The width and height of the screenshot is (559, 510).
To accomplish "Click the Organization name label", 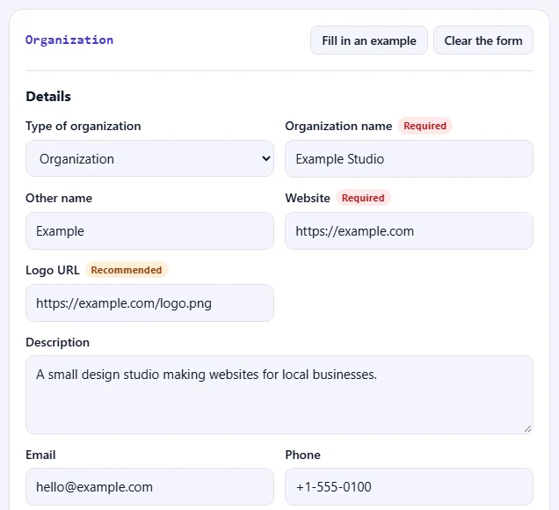I will coord(338,126).
